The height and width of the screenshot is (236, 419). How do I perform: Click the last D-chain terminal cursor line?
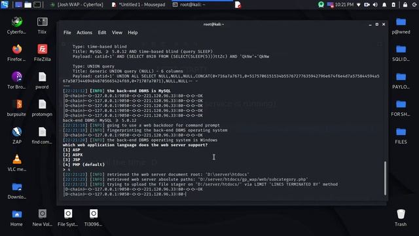[124, 194]
